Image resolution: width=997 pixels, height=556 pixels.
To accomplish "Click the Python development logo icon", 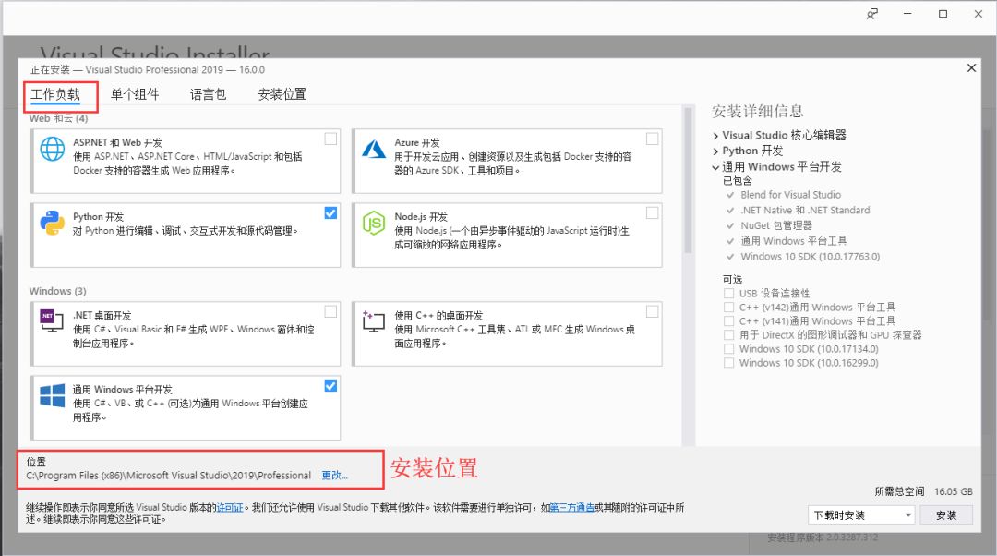I will [52, 223].
